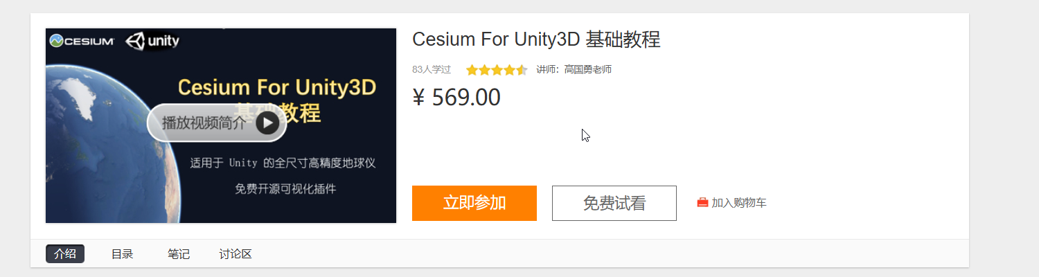Viewport: 1039px width, 277px height.
Task: Click the 83人学过 learner count
Action: pos(432,69)
